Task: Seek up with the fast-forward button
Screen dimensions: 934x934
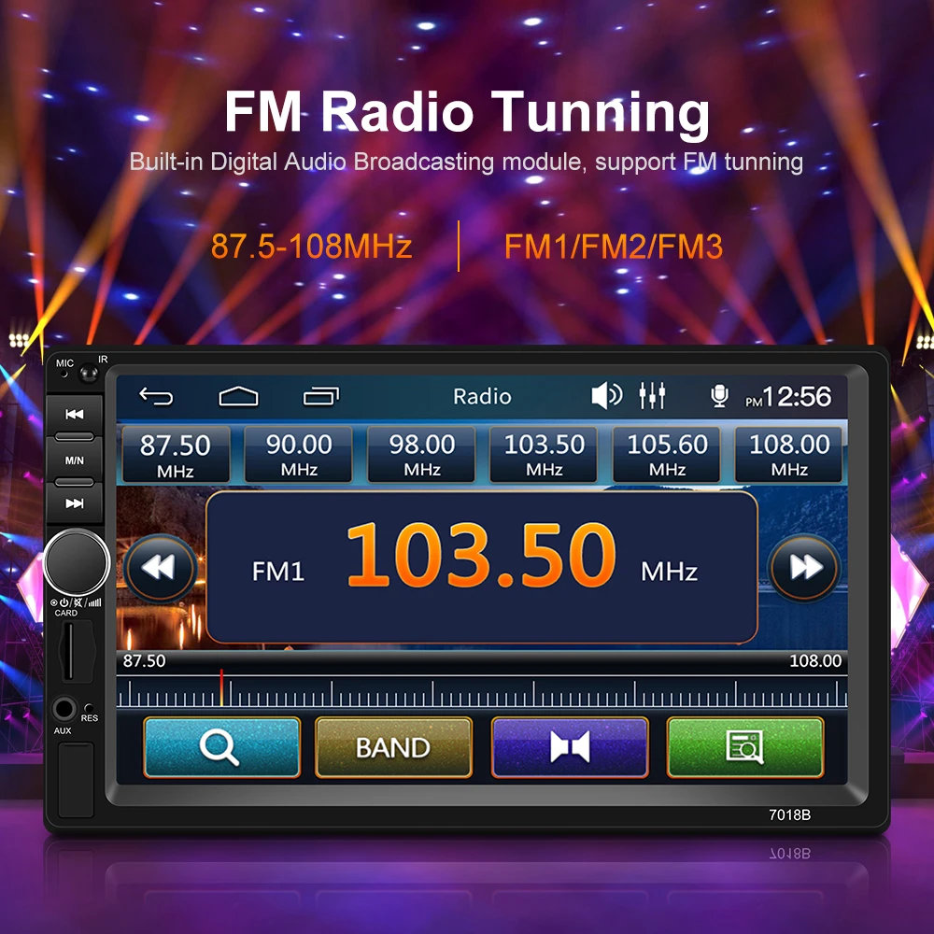Action: [x=804, y=568]
